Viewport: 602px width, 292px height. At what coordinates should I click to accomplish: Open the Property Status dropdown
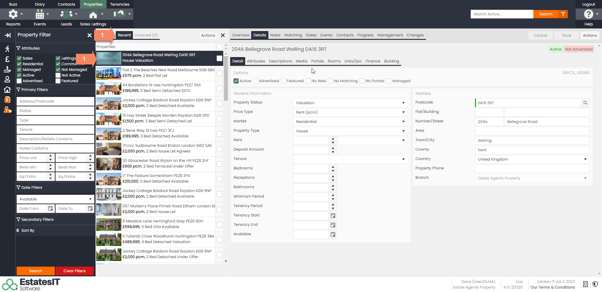pos(350,103)
